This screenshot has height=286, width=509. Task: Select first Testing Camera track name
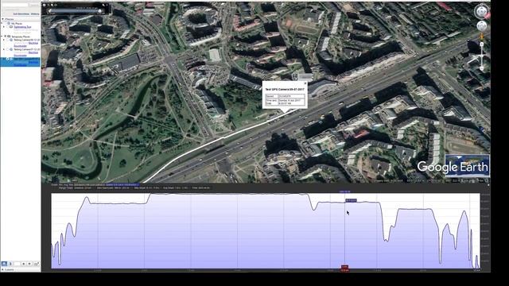tap(26, 40)
